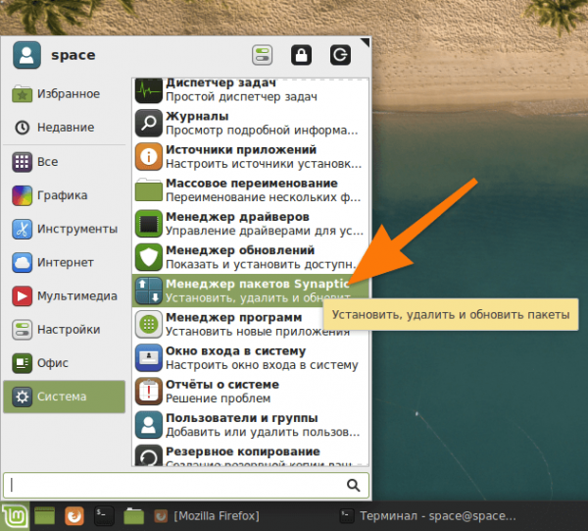Launch Менеджер пакетов Synaptic

point(251,291)
